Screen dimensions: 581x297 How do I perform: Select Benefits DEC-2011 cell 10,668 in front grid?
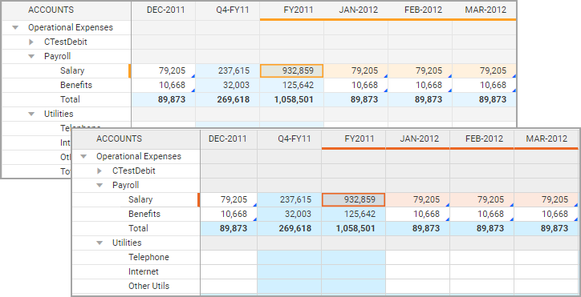pos(229,215)
